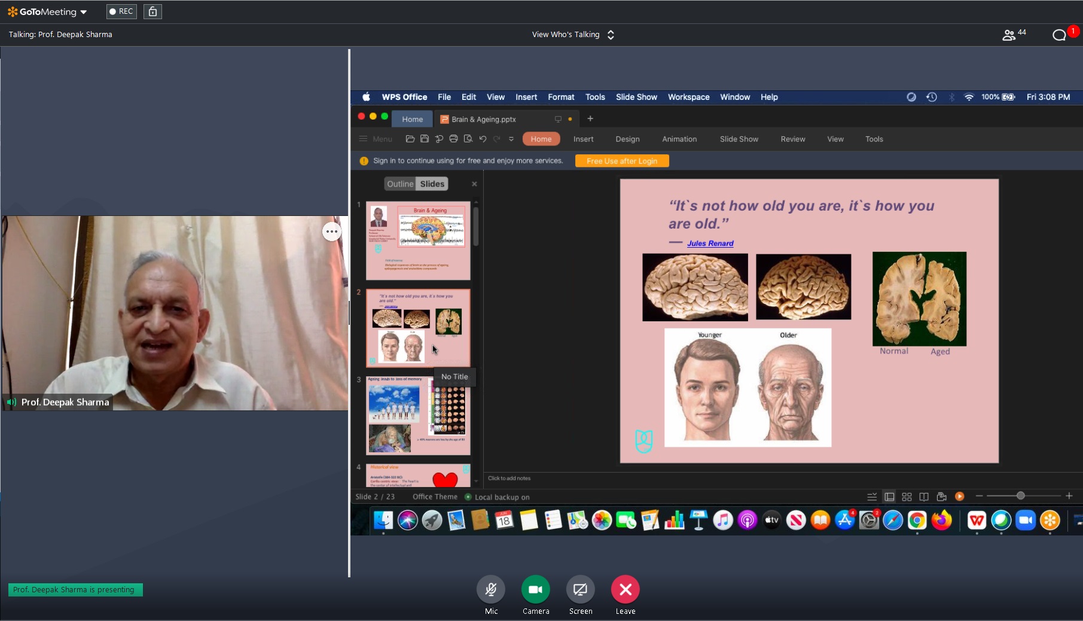The height and width of the screenshot is (621, 1083).
Task: Click Office Theme in the status bar
Action: point(435,497)
